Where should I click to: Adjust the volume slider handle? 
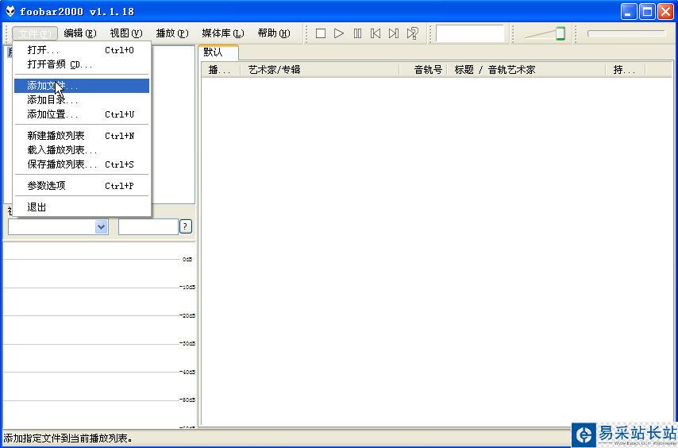point(561,33)
